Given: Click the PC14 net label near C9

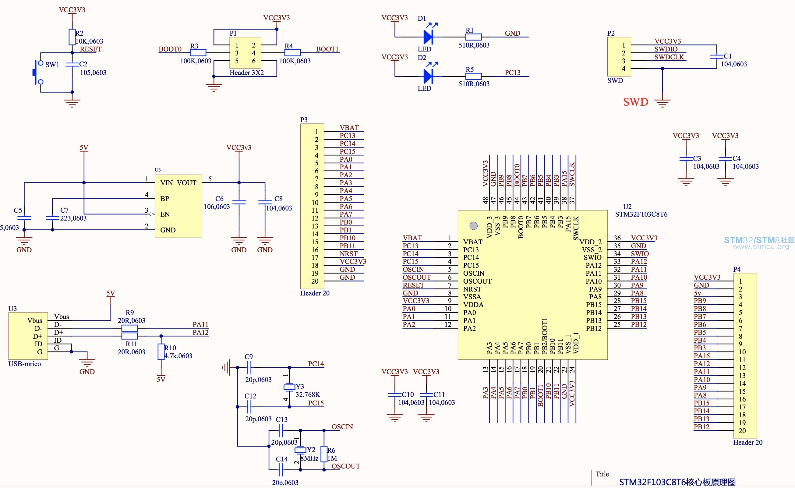Looking at the screenshot, I should [316, 364].
